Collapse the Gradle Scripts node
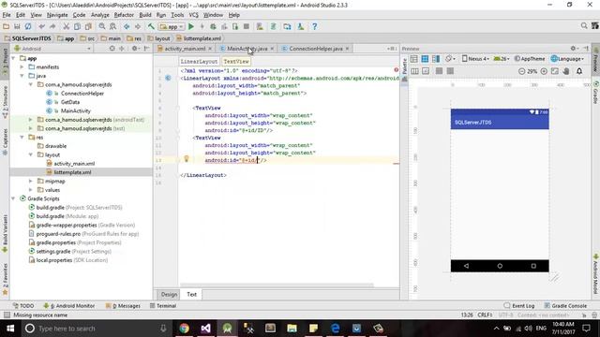 click(13, 198)
